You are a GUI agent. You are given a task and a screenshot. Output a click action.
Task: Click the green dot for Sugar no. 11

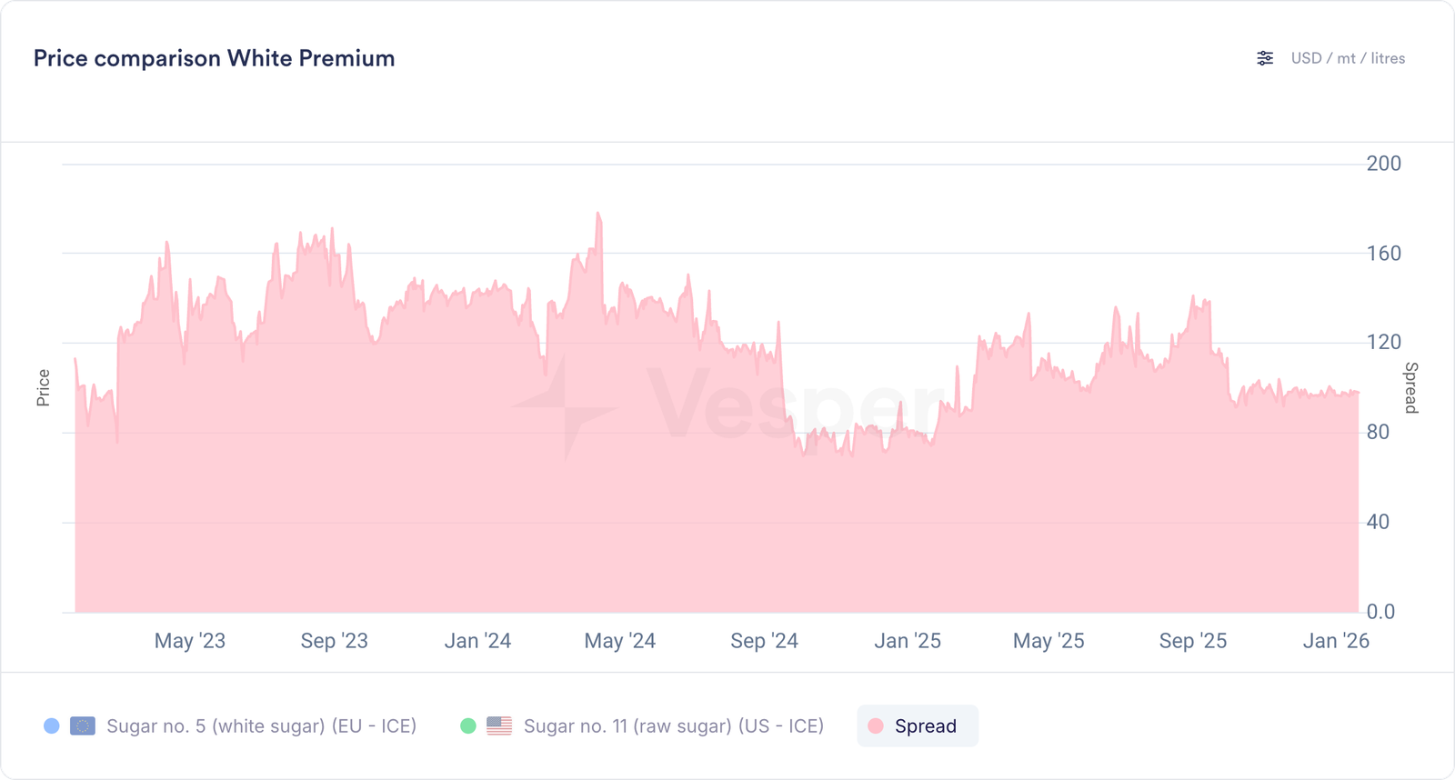click(x=468, y=726)
